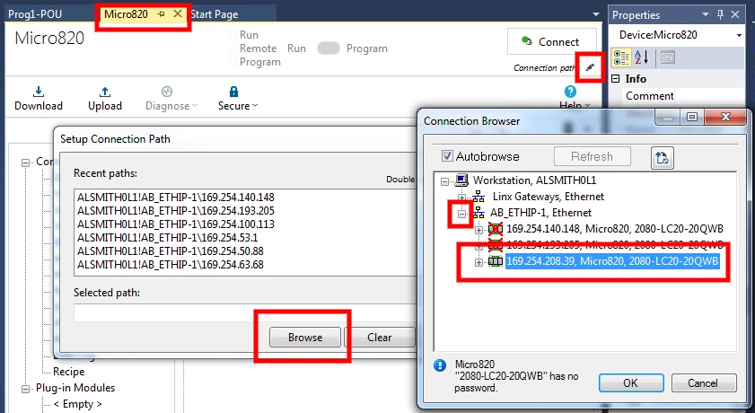
Task: Select recent path 169.254.140.148
Action: 176,198
